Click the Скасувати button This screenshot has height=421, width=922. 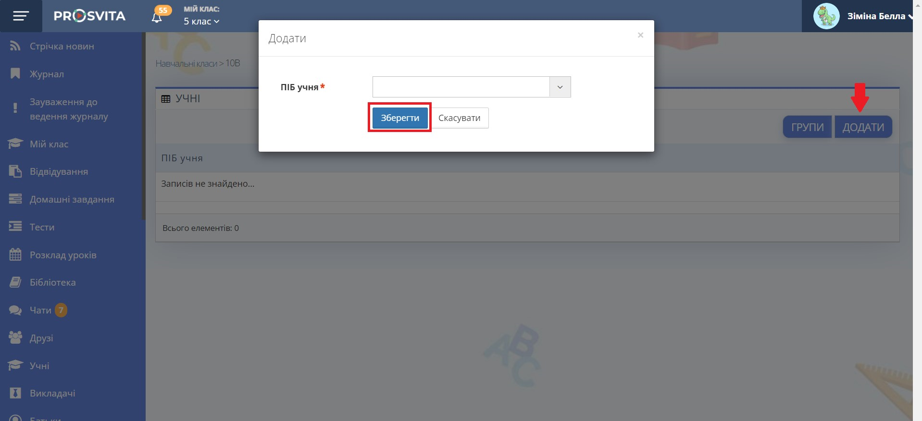(x=459, y=118)
